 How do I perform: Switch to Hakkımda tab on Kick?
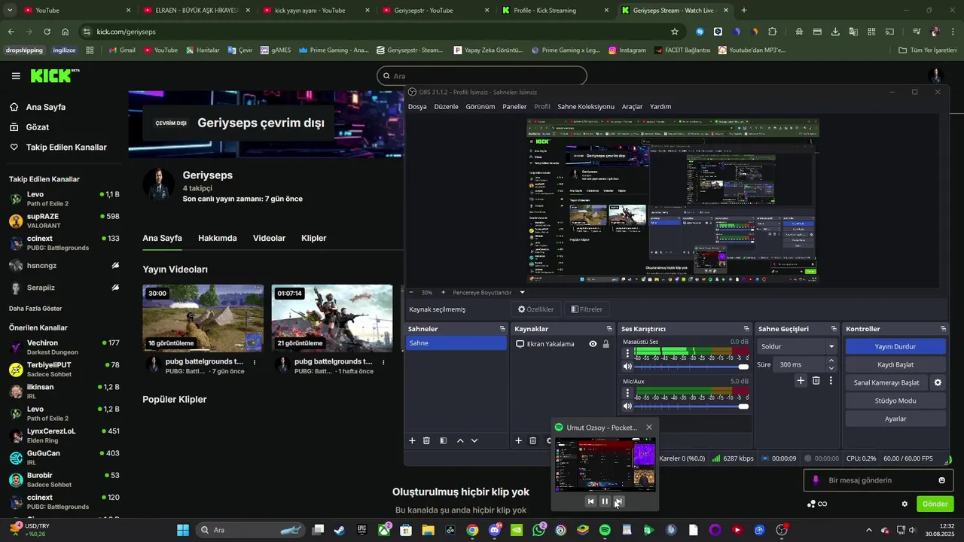(218, 238)
